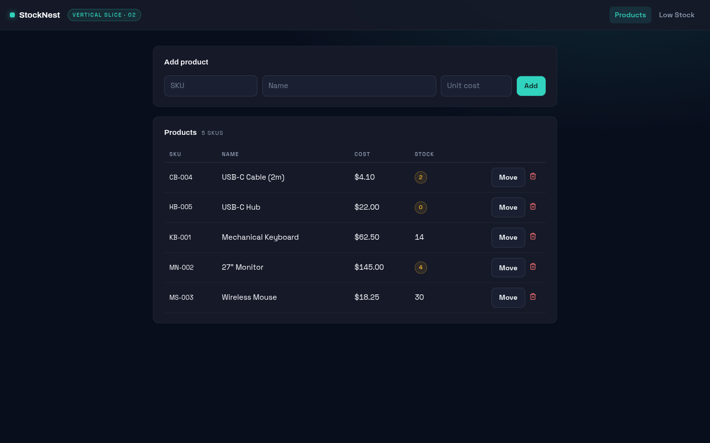Open the Products tab
The image size is (710, 443).
click(x=630, y=15)
